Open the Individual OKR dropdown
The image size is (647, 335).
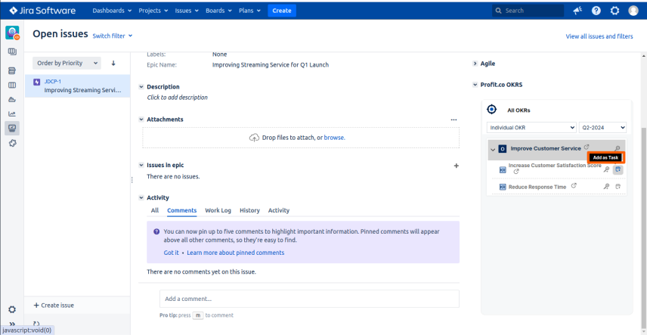531,128
